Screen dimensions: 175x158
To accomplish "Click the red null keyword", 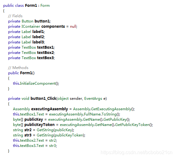I will click(x=73, y=26).
